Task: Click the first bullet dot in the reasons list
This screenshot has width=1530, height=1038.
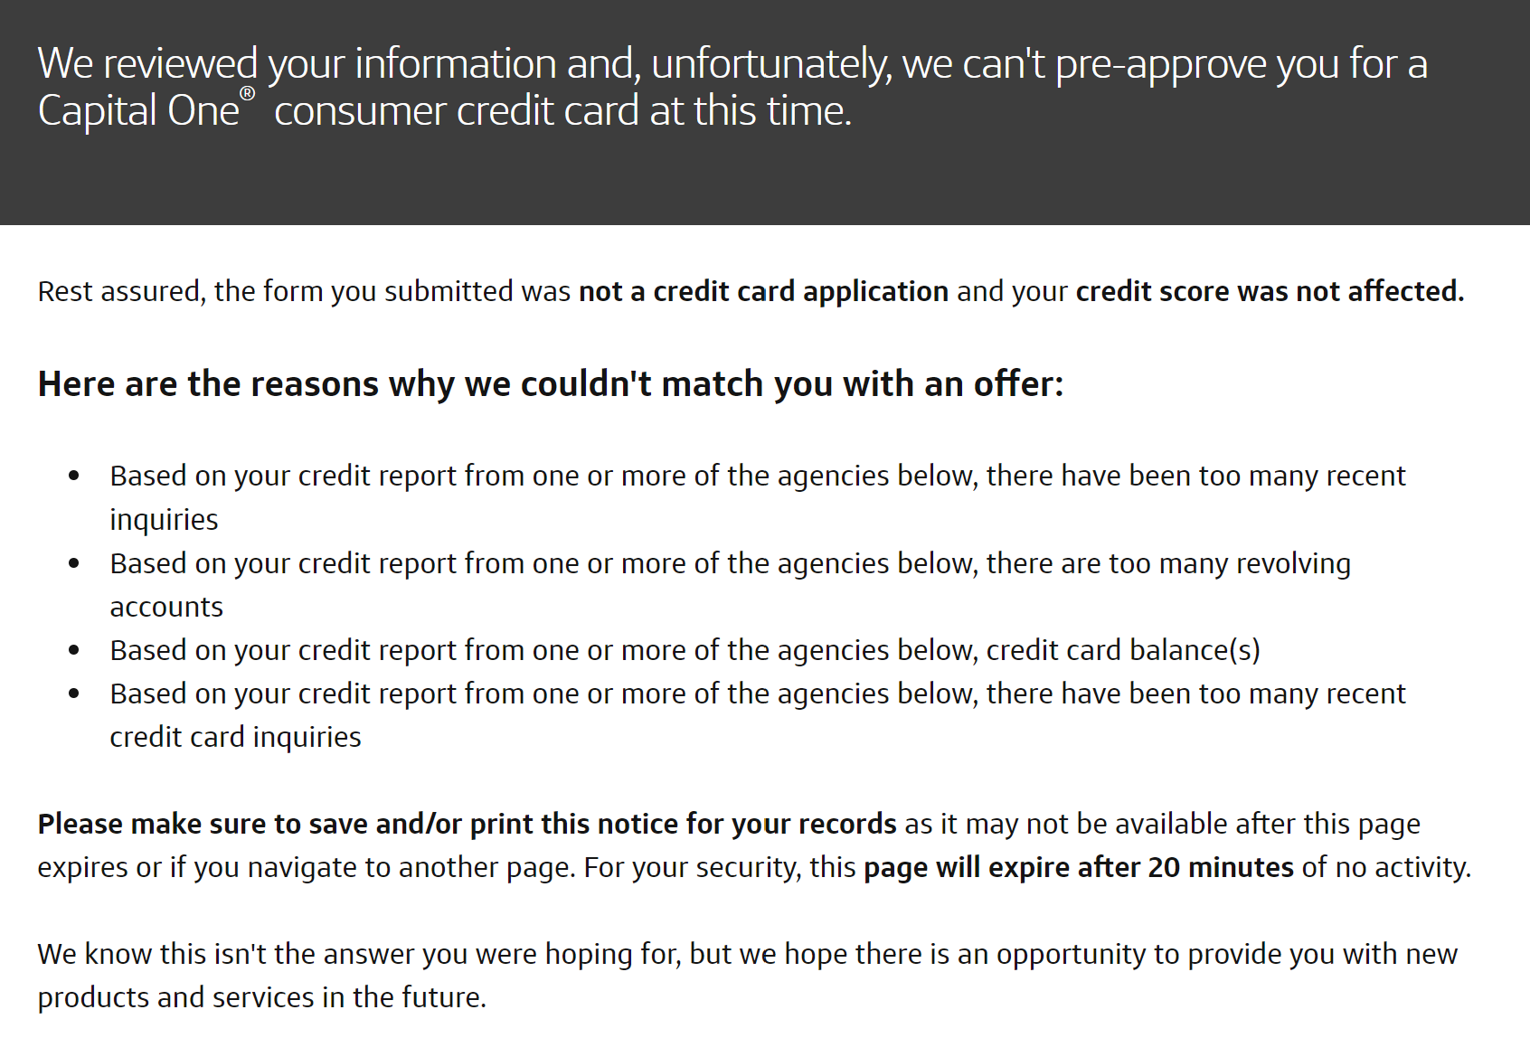Action: [74, 477]
